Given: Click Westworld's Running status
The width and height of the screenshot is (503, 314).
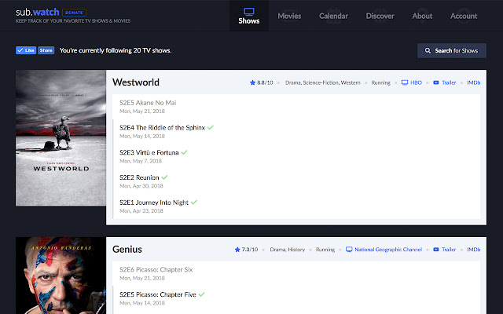Looking at the screenshot, I should point(380,82).
